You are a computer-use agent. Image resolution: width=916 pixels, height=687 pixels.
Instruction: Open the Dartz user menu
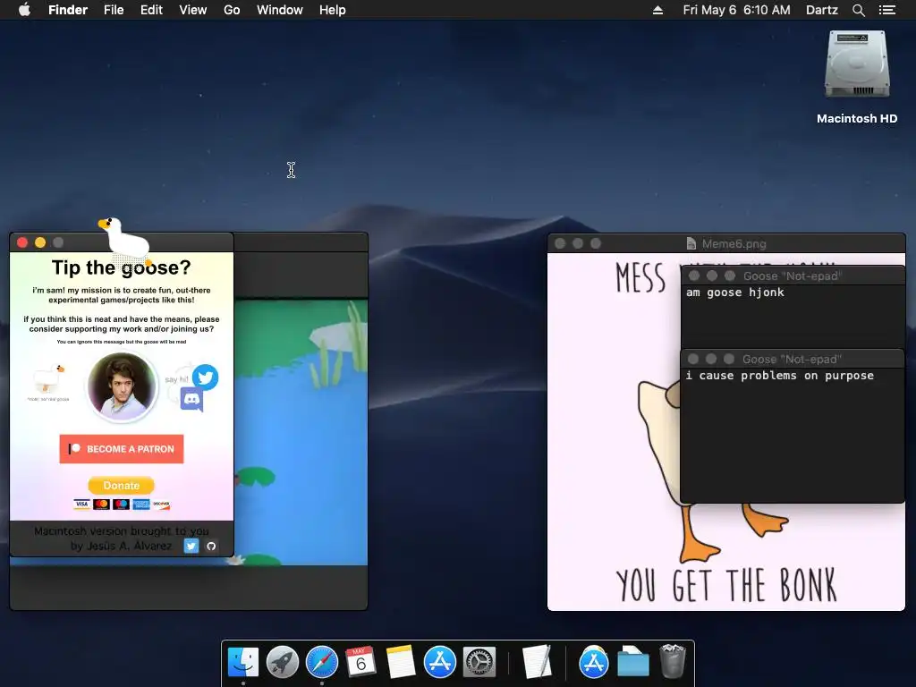pos(822,10)
